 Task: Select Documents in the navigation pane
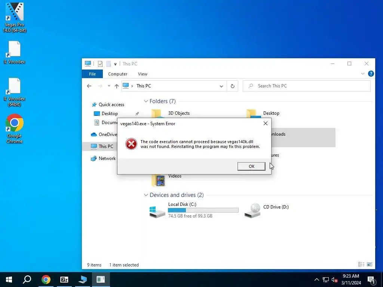pyautogui.click(x=106, y=123)
